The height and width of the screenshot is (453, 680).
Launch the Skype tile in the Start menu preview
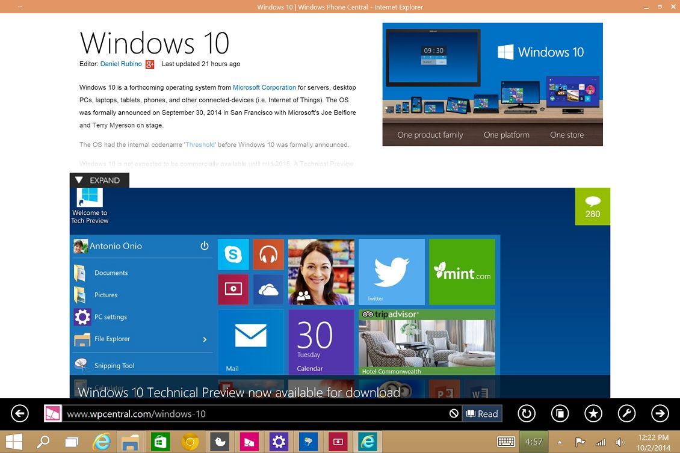point(233,254)
